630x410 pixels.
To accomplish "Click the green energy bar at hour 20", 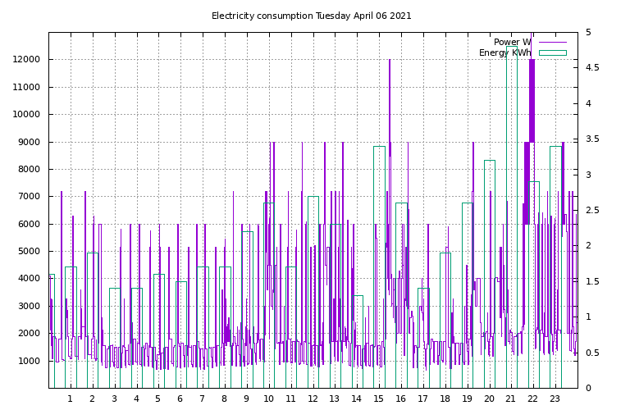I will [x=490, y=274].
